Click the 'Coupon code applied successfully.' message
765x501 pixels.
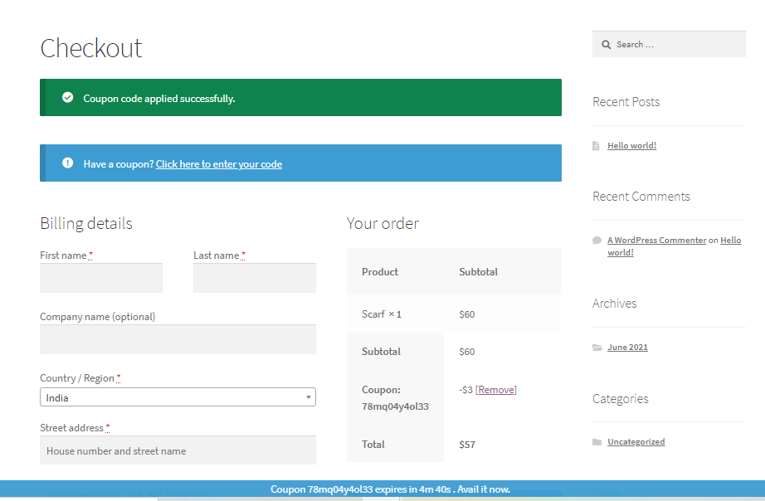(x=159, y=99)
